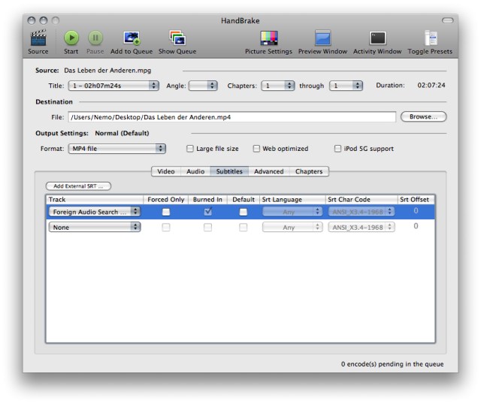Click the Burned In column header
This screenshot has width=481, height=404.
[x=207, y=200]
